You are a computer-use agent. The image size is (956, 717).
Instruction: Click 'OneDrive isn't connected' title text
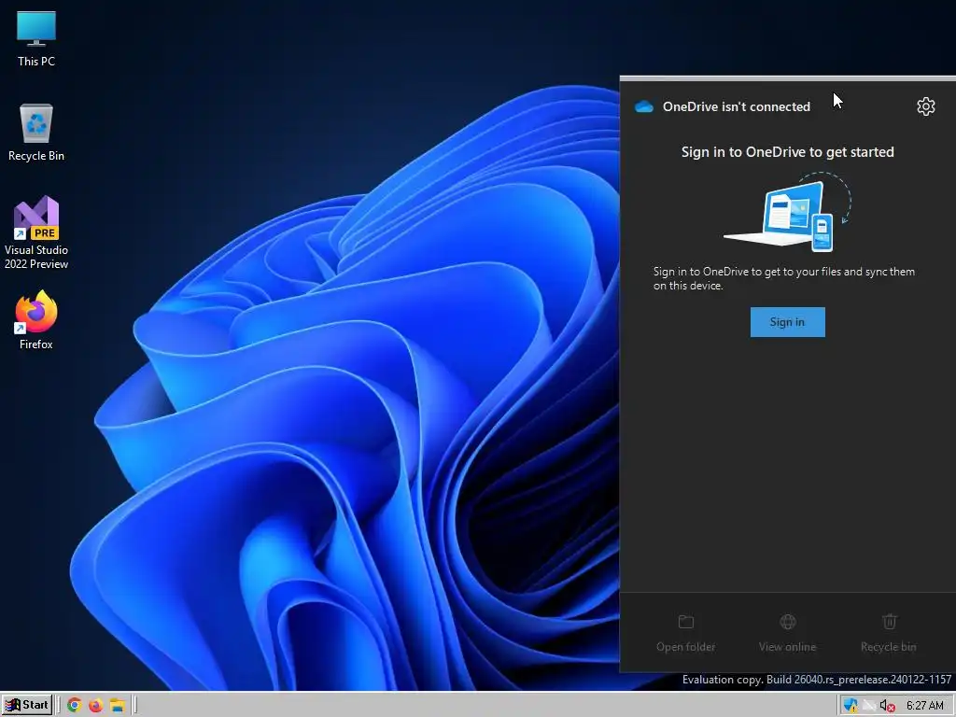pyautogui.click(x=737, y=106)
